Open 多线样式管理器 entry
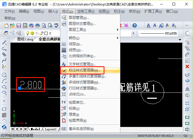Viewport: 193px width, 139px height. (90, 82)
